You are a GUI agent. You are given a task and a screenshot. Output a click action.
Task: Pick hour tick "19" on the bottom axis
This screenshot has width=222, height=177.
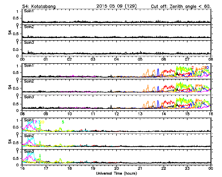click(93, 168)
